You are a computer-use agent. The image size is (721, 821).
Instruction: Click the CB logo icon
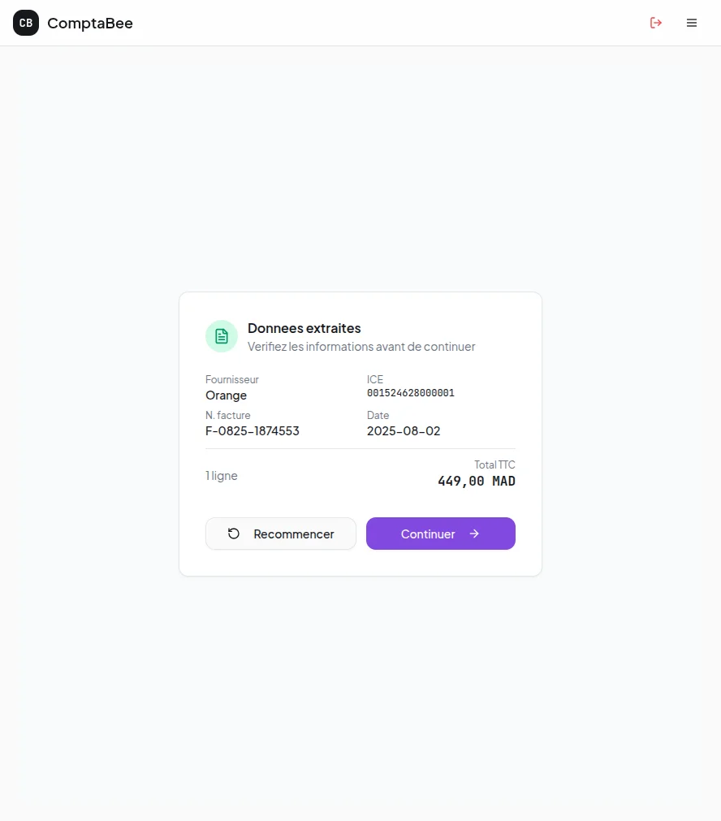[x=26, y=23]
